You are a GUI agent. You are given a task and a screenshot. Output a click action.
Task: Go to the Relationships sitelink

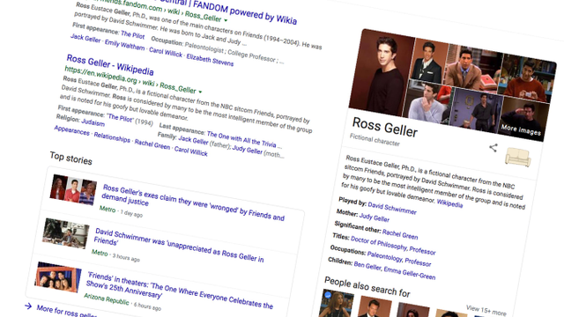point(112,137)
